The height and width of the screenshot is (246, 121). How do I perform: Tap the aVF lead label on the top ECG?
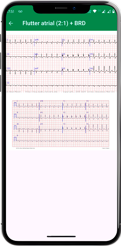click(37, 68)
